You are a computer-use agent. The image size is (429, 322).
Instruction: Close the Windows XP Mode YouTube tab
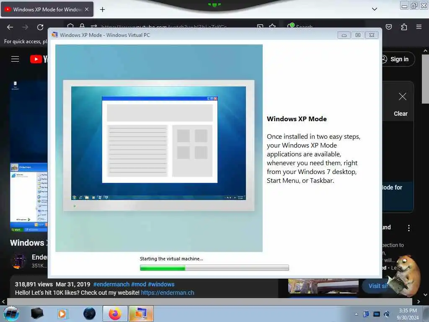[x=87, y=9]
